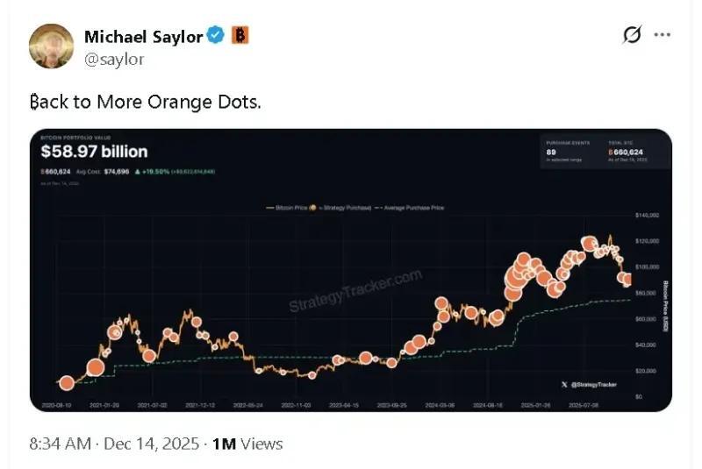Click the 8:34 AM Dec 14, 2025 timestamp

click(x=112, y=444)
